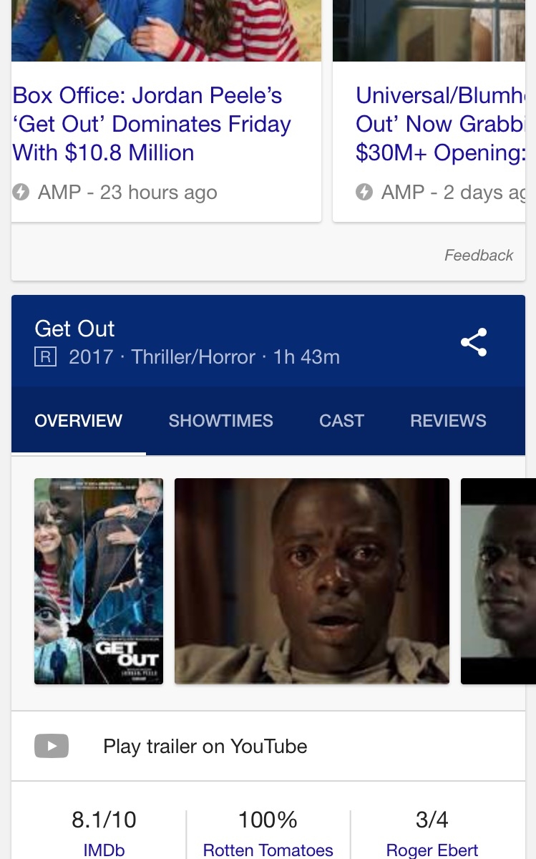Image resolution: width=536 pixels, height=859 pixels.
Task: Tap AMP lightning icon beside '2 days ago'
Action: point(364,192)
